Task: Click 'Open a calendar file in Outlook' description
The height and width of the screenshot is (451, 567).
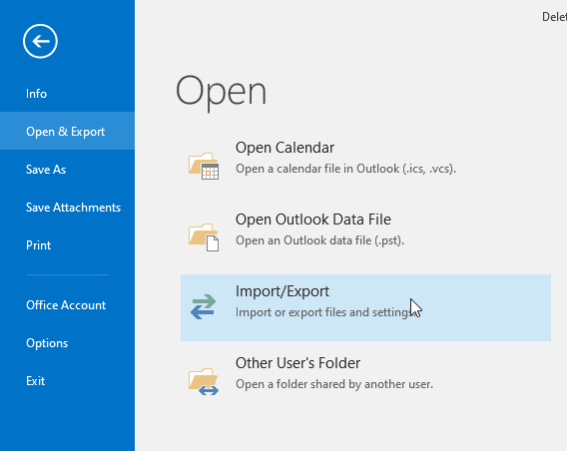Action: click(x=345, y=169)
